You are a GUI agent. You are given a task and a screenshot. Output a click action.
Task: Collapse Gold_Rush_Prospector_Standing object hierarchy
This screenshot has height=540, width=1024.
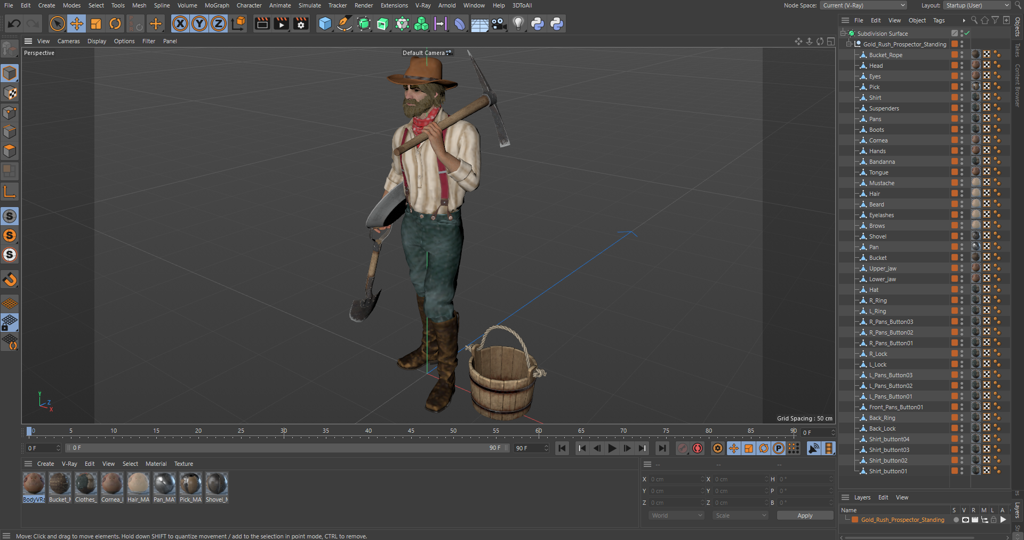click(849, 44)
